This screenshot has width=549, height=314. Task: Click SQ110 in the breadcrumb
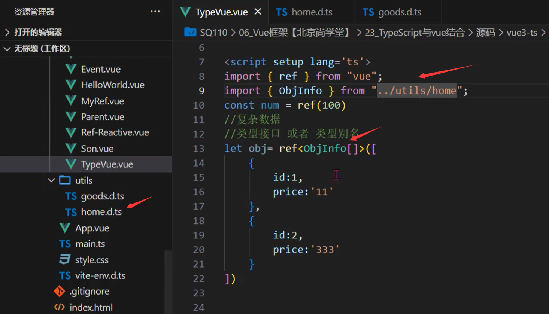tap(213, 33)
